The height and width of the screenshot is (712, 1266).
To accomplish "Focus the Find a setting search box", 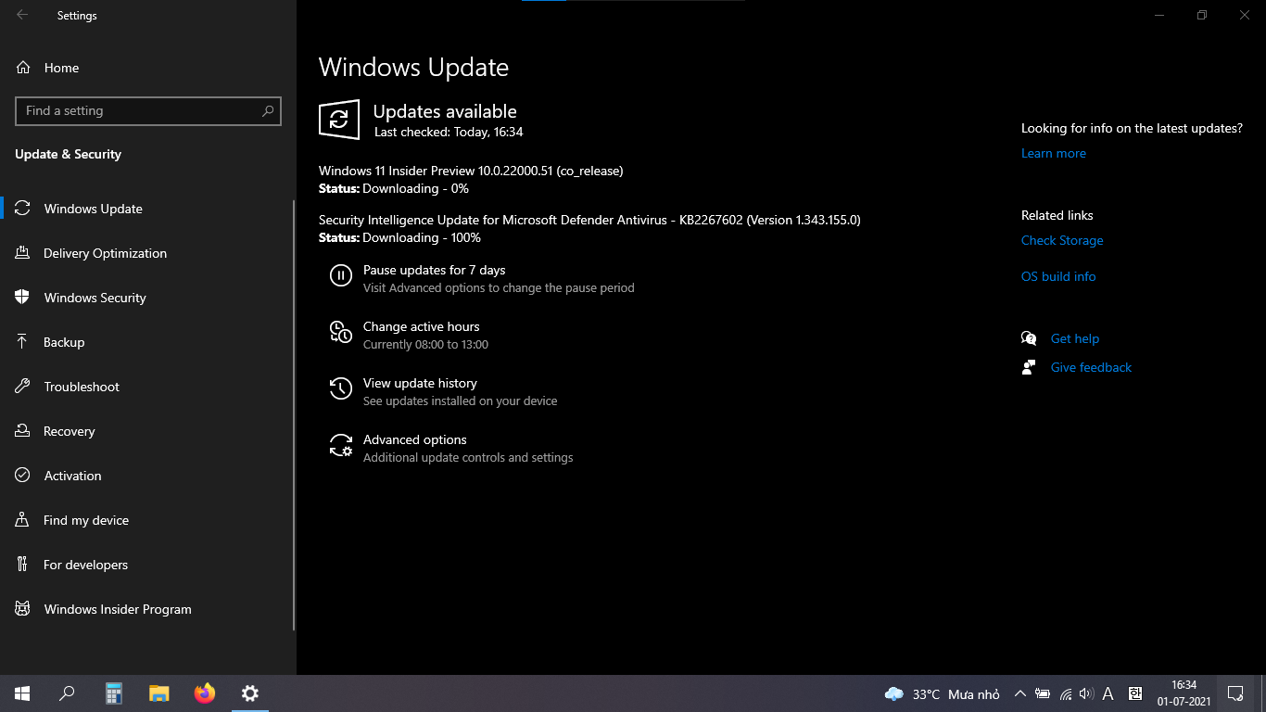I will pyautogui.click(x=148, y=110).
